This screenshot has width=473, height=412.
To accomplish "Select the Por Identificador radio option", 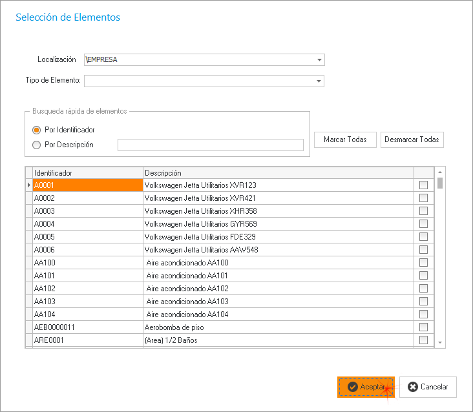I will point(37,130).
